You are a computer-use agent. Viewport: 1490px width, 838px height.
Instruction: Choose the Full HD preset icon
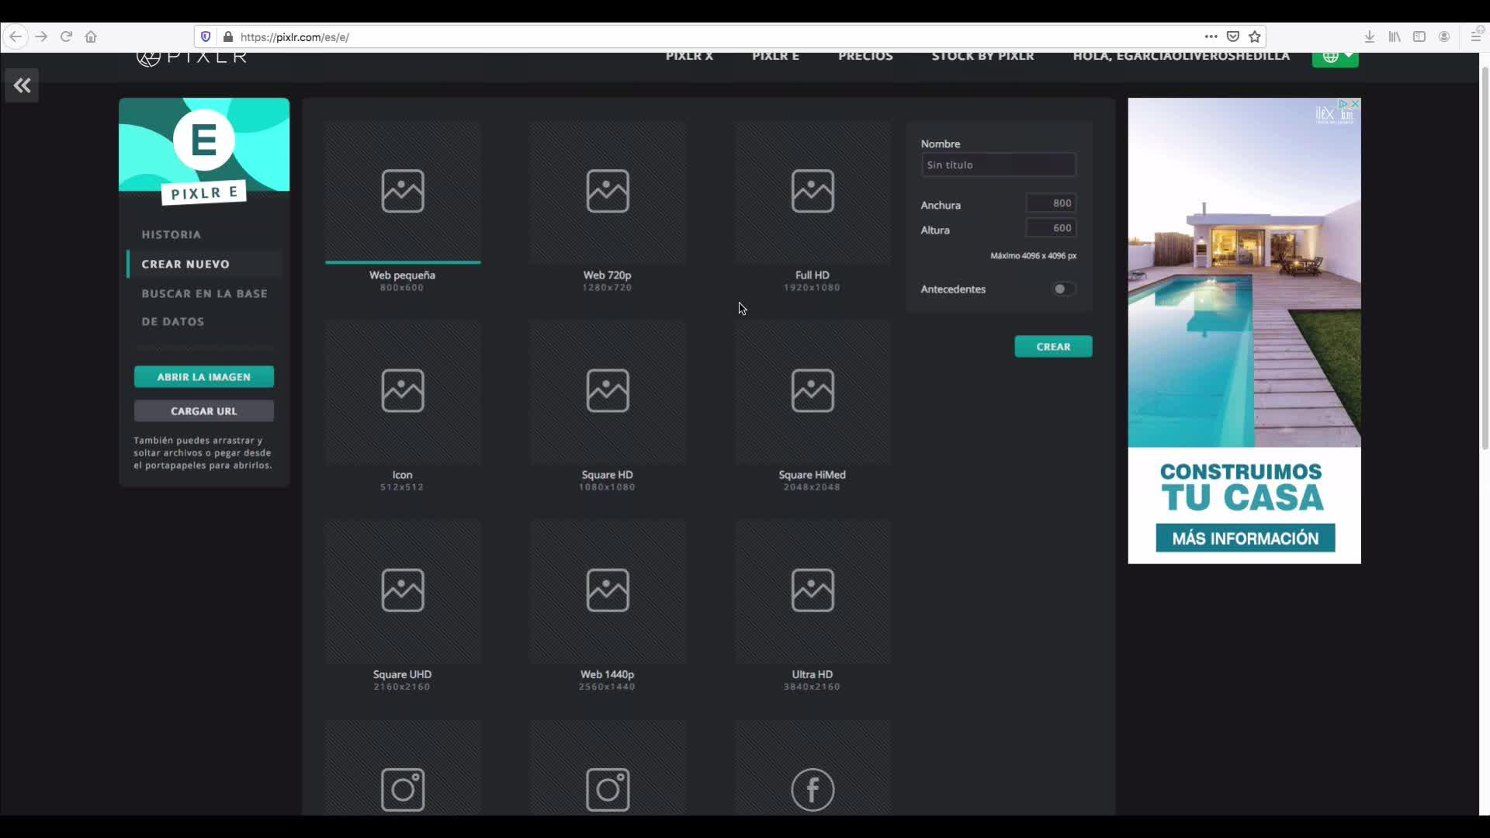coord(812,192)
